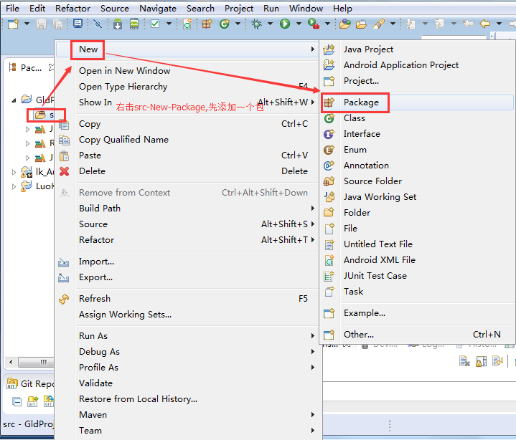Open the Navigate menu

tap(158, 8)
